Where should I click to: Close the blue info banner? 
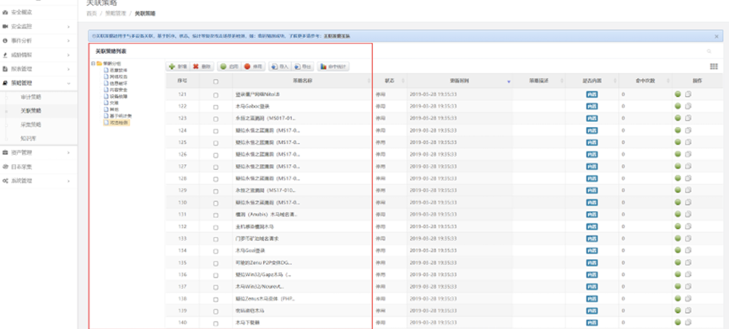point(716,36)
